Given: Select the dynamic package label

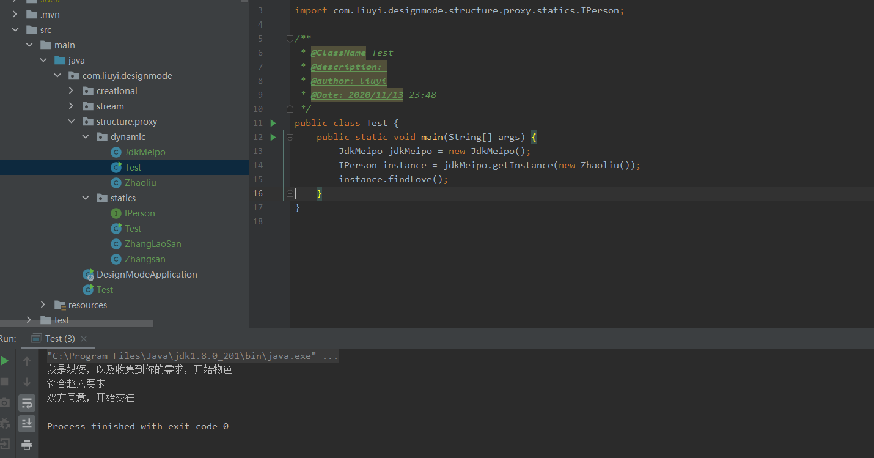Looking at the screenshot, I should 128,137.
